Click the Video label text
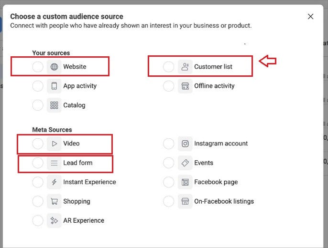Image resolution: width=328 pixels, height=248 pixels. 71,144
